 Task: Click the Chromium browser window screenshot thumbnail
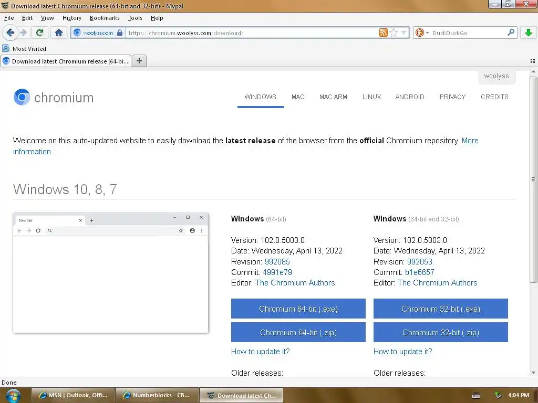pos(110,273)
